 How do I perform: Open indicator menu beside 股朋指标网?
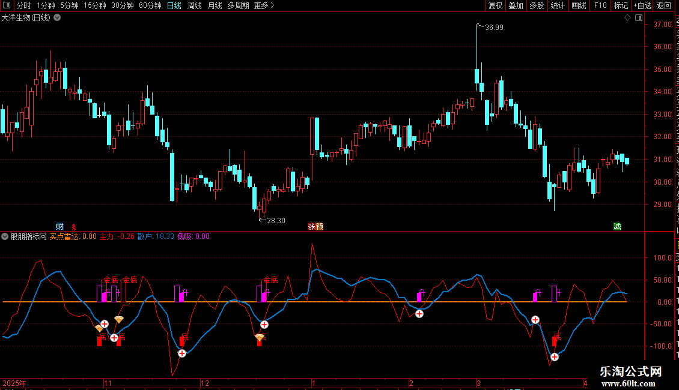(x=5, y=236)
